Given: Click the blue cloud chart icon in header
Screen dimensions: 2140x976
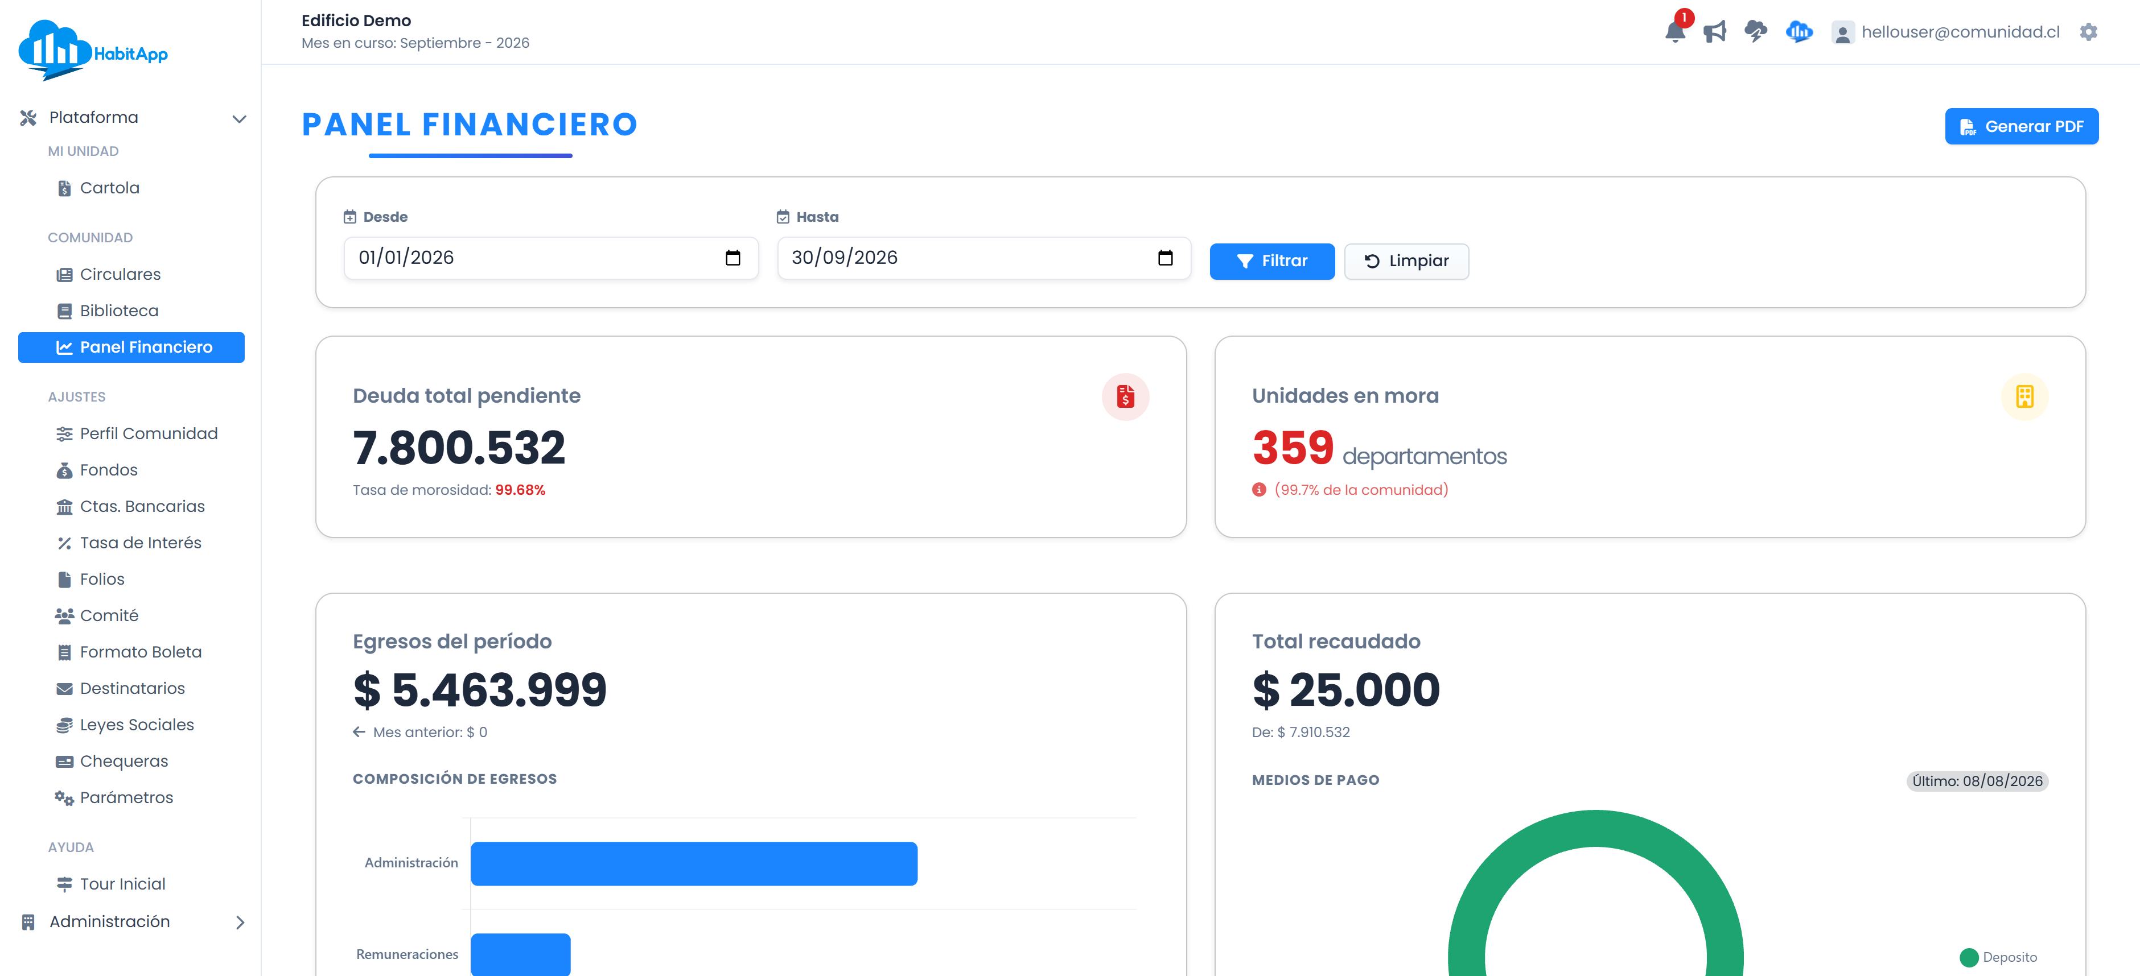Looking at the screenshot, I should (x=1799, y=32).
